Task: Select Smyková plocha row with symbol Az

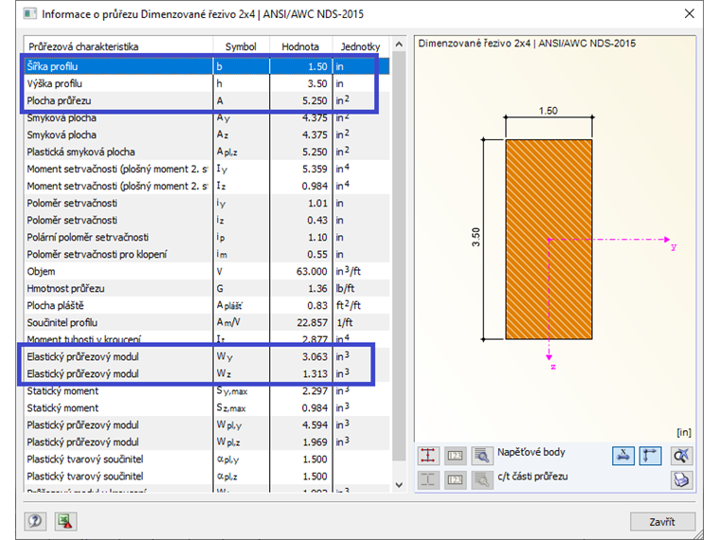Action: 207,135
